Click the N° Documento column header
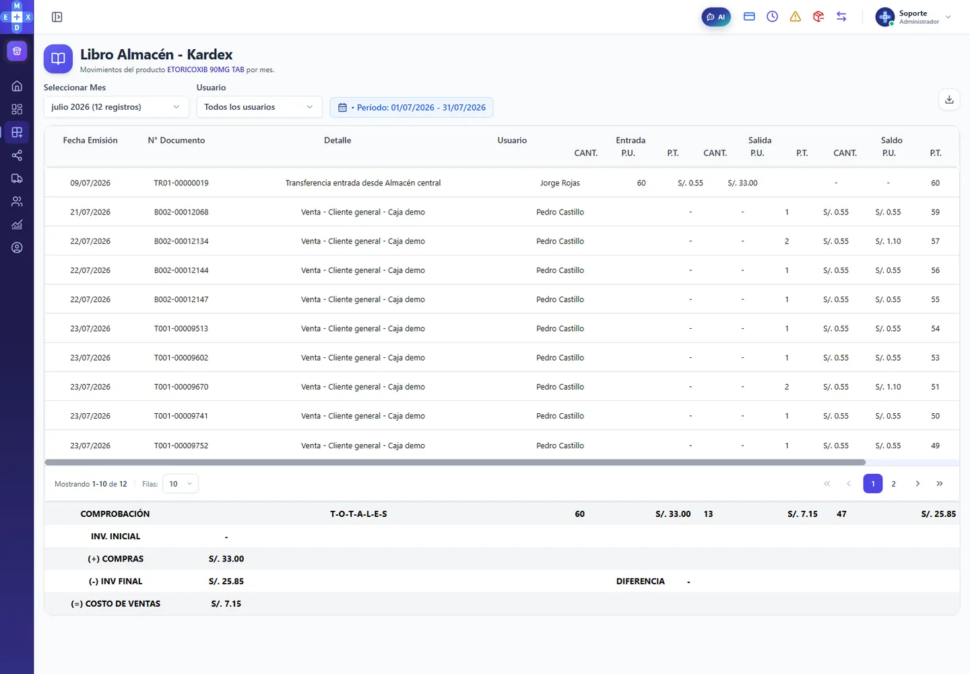Screen dimensions: 970x674 tap(176, 141)
